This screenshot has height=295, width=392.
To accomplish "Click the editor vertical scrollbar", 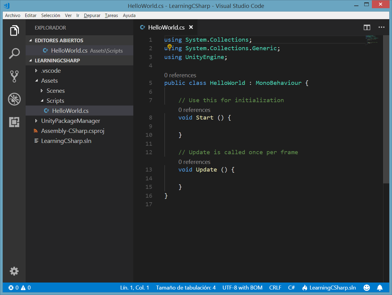I will pos(386,109).
